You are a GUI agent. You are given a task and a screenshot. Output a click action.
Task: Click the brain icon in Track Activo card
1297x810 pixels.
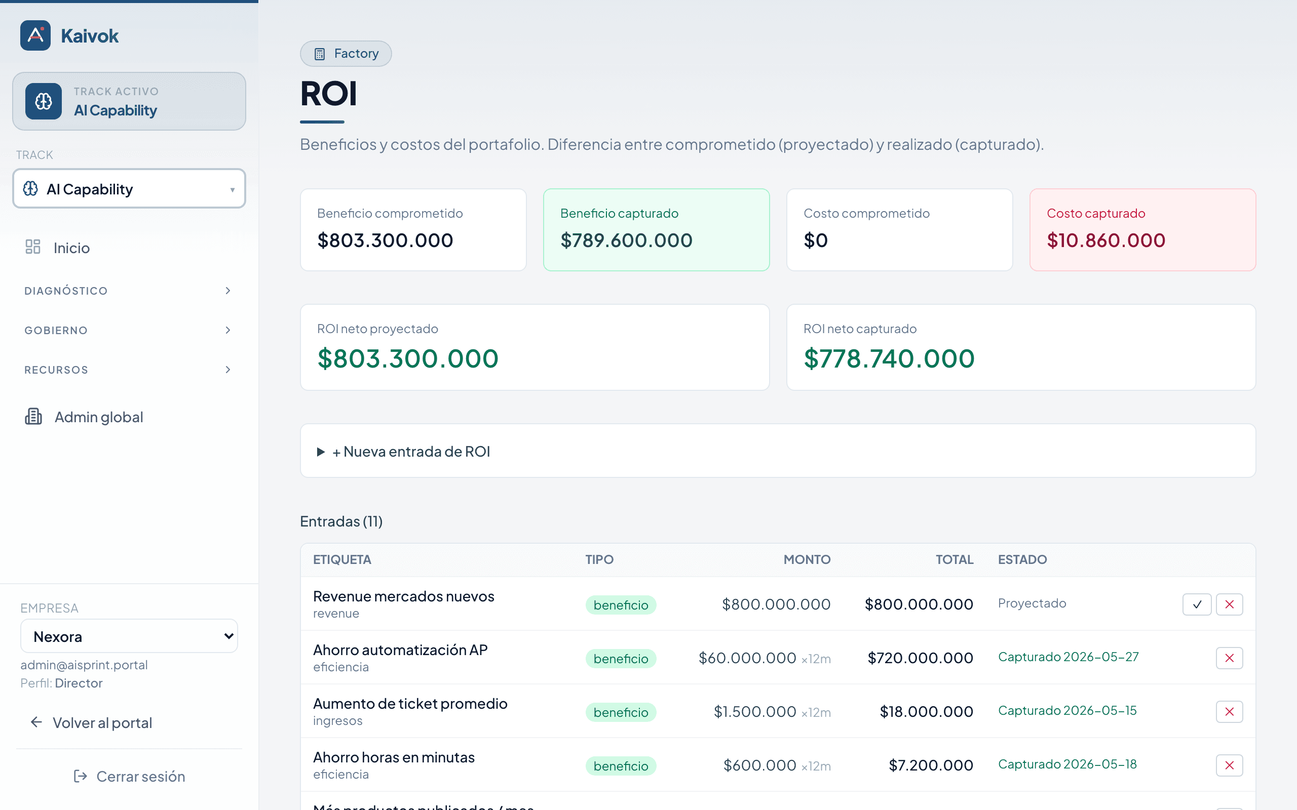pyautogui.click(x=44, y=101)
